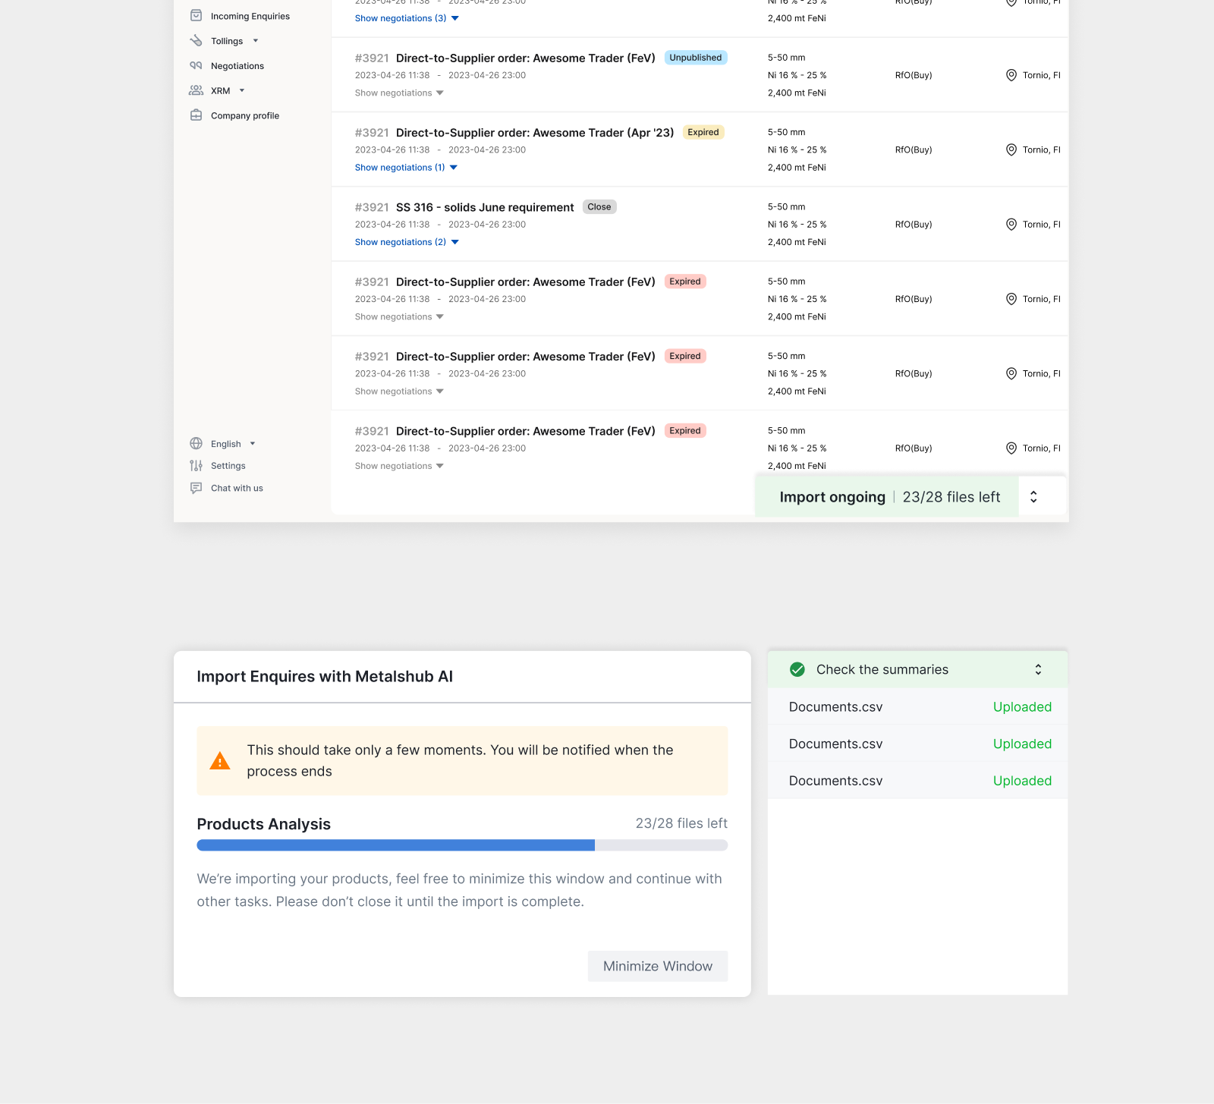Click the Negotiations quote icon
Screen dimensions: 1214x1104
[196, 66]
